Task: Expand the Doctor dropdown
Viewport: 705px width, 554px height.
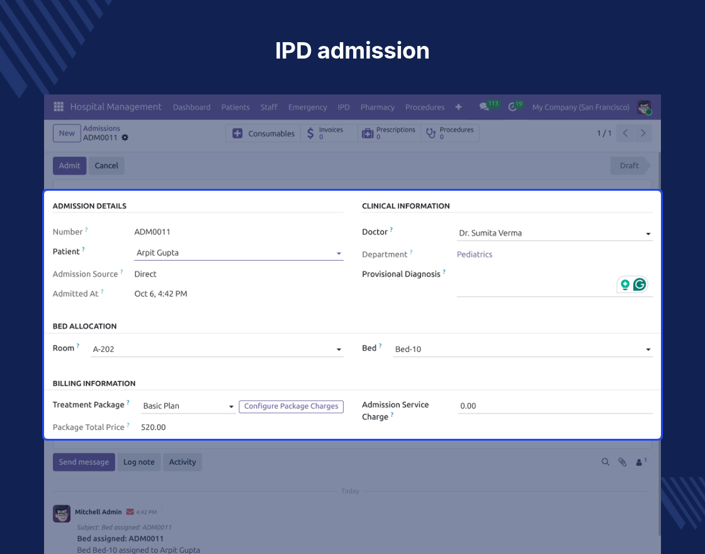Action: [648, 234]
